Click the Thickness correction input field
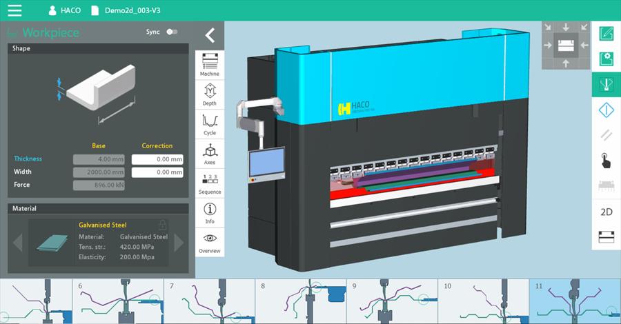 157,159
